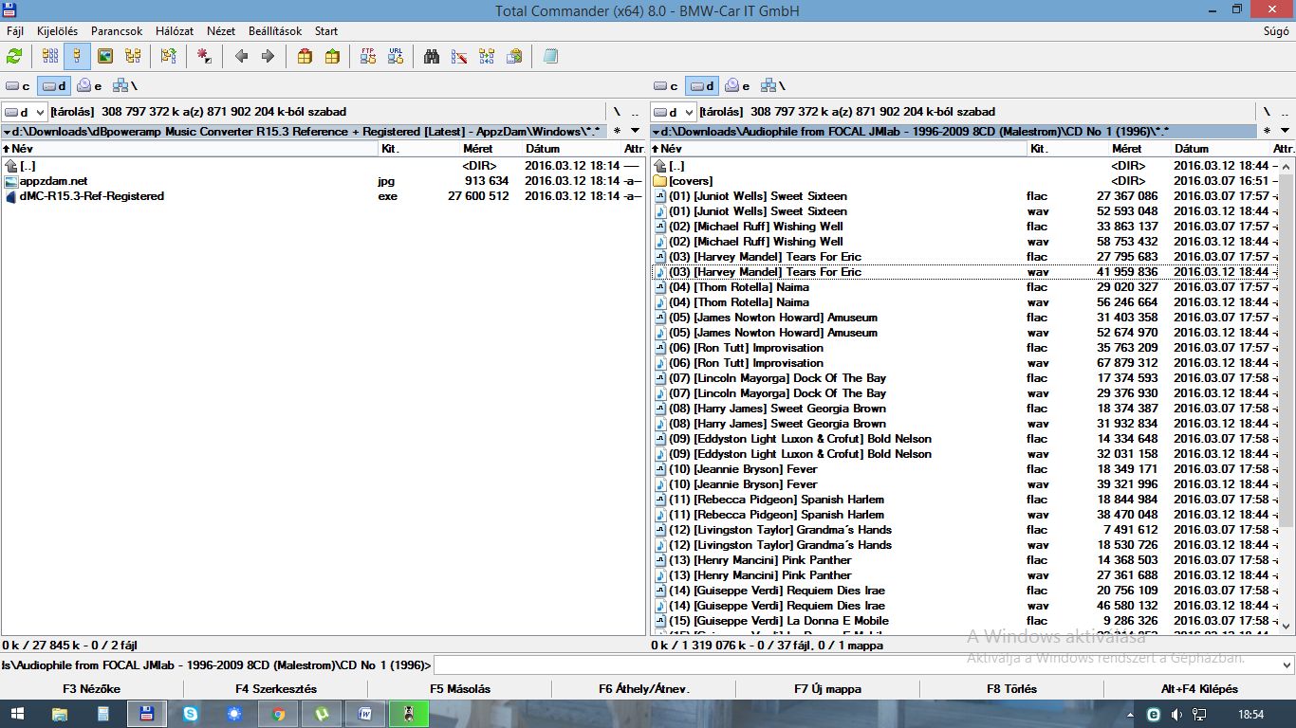Click in the command line input field

[x=856, y=665]
